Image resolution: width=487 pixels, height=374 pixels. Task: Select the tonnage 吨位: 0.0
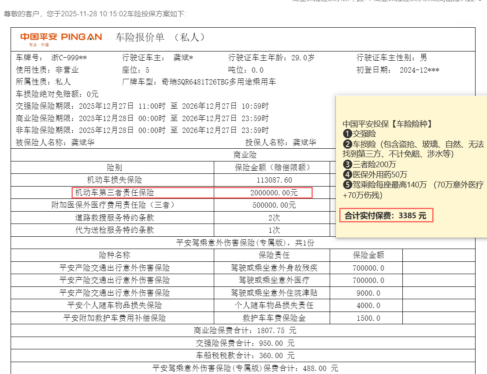pos(245,70)
